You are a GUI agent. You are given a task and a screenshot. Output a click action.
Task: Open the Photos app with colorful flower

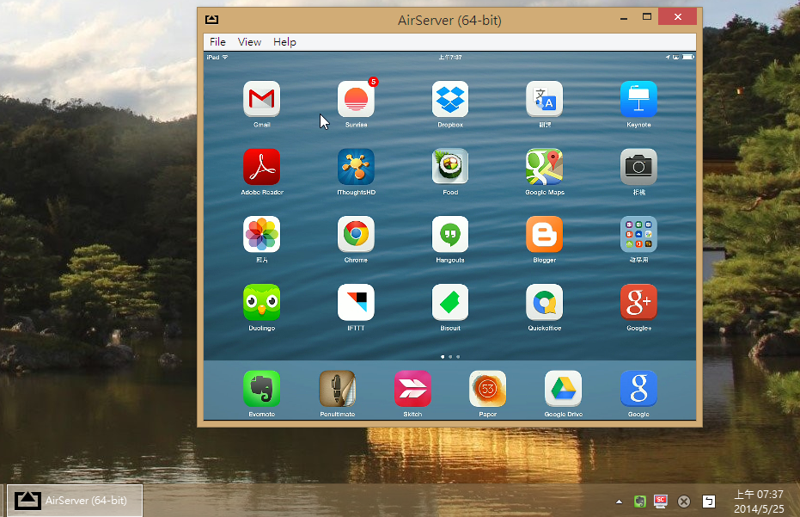[x=261, y=235]
